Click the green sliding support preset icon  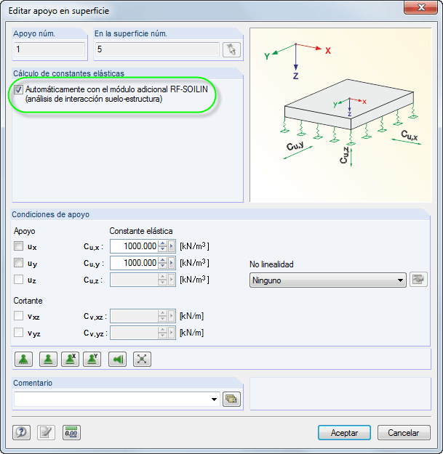[117, 360]
